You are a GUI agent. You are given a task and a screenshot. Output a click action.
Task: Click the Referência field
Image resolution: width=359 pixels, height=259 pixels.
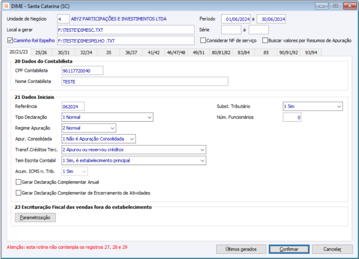pyautogui.click(x=73, y=106)
